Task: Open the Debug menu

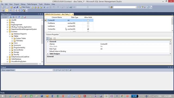Action: pos(23,4)
